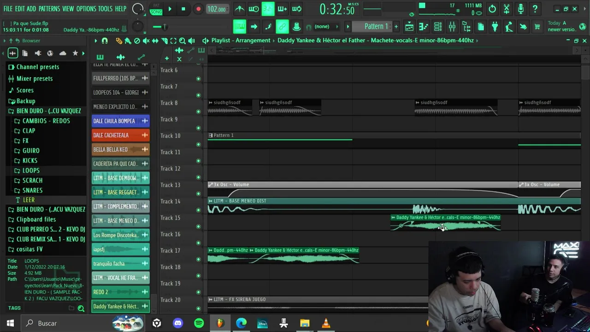Image resolution: width=590 pixels, height=332 pixels.
Task: Open the playlist options menu arrow
Action: [95, 41]
